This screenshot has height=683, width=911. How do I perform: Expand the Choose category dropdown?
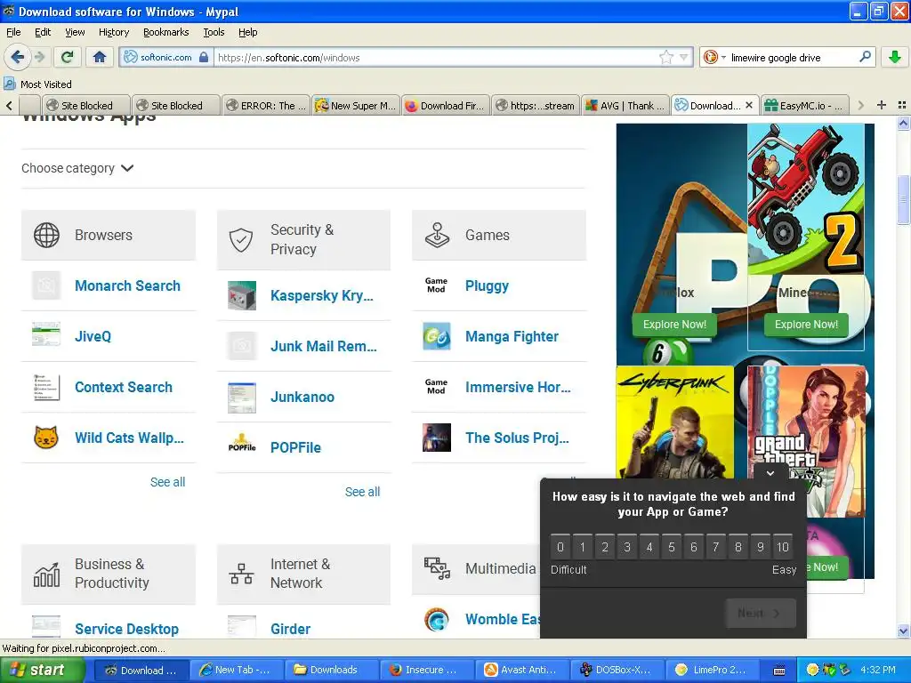pos(78,168)
